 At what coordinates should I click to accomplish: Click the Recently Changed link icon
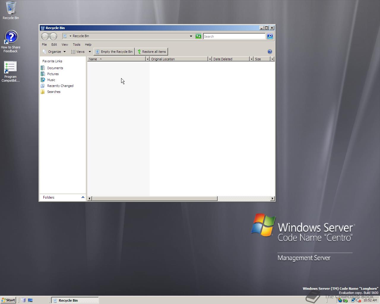(x=43, y=86)
